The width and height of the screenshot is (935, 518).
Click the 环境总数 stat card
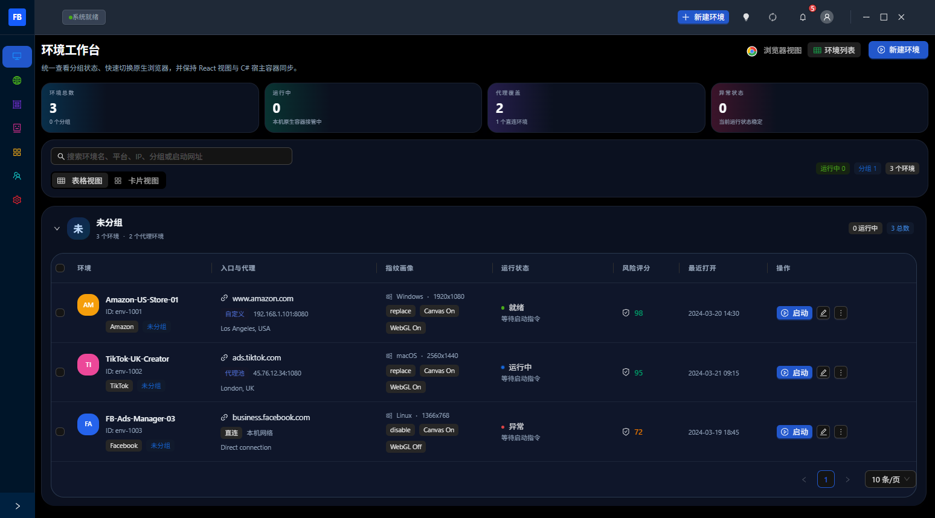click(150, 107)
